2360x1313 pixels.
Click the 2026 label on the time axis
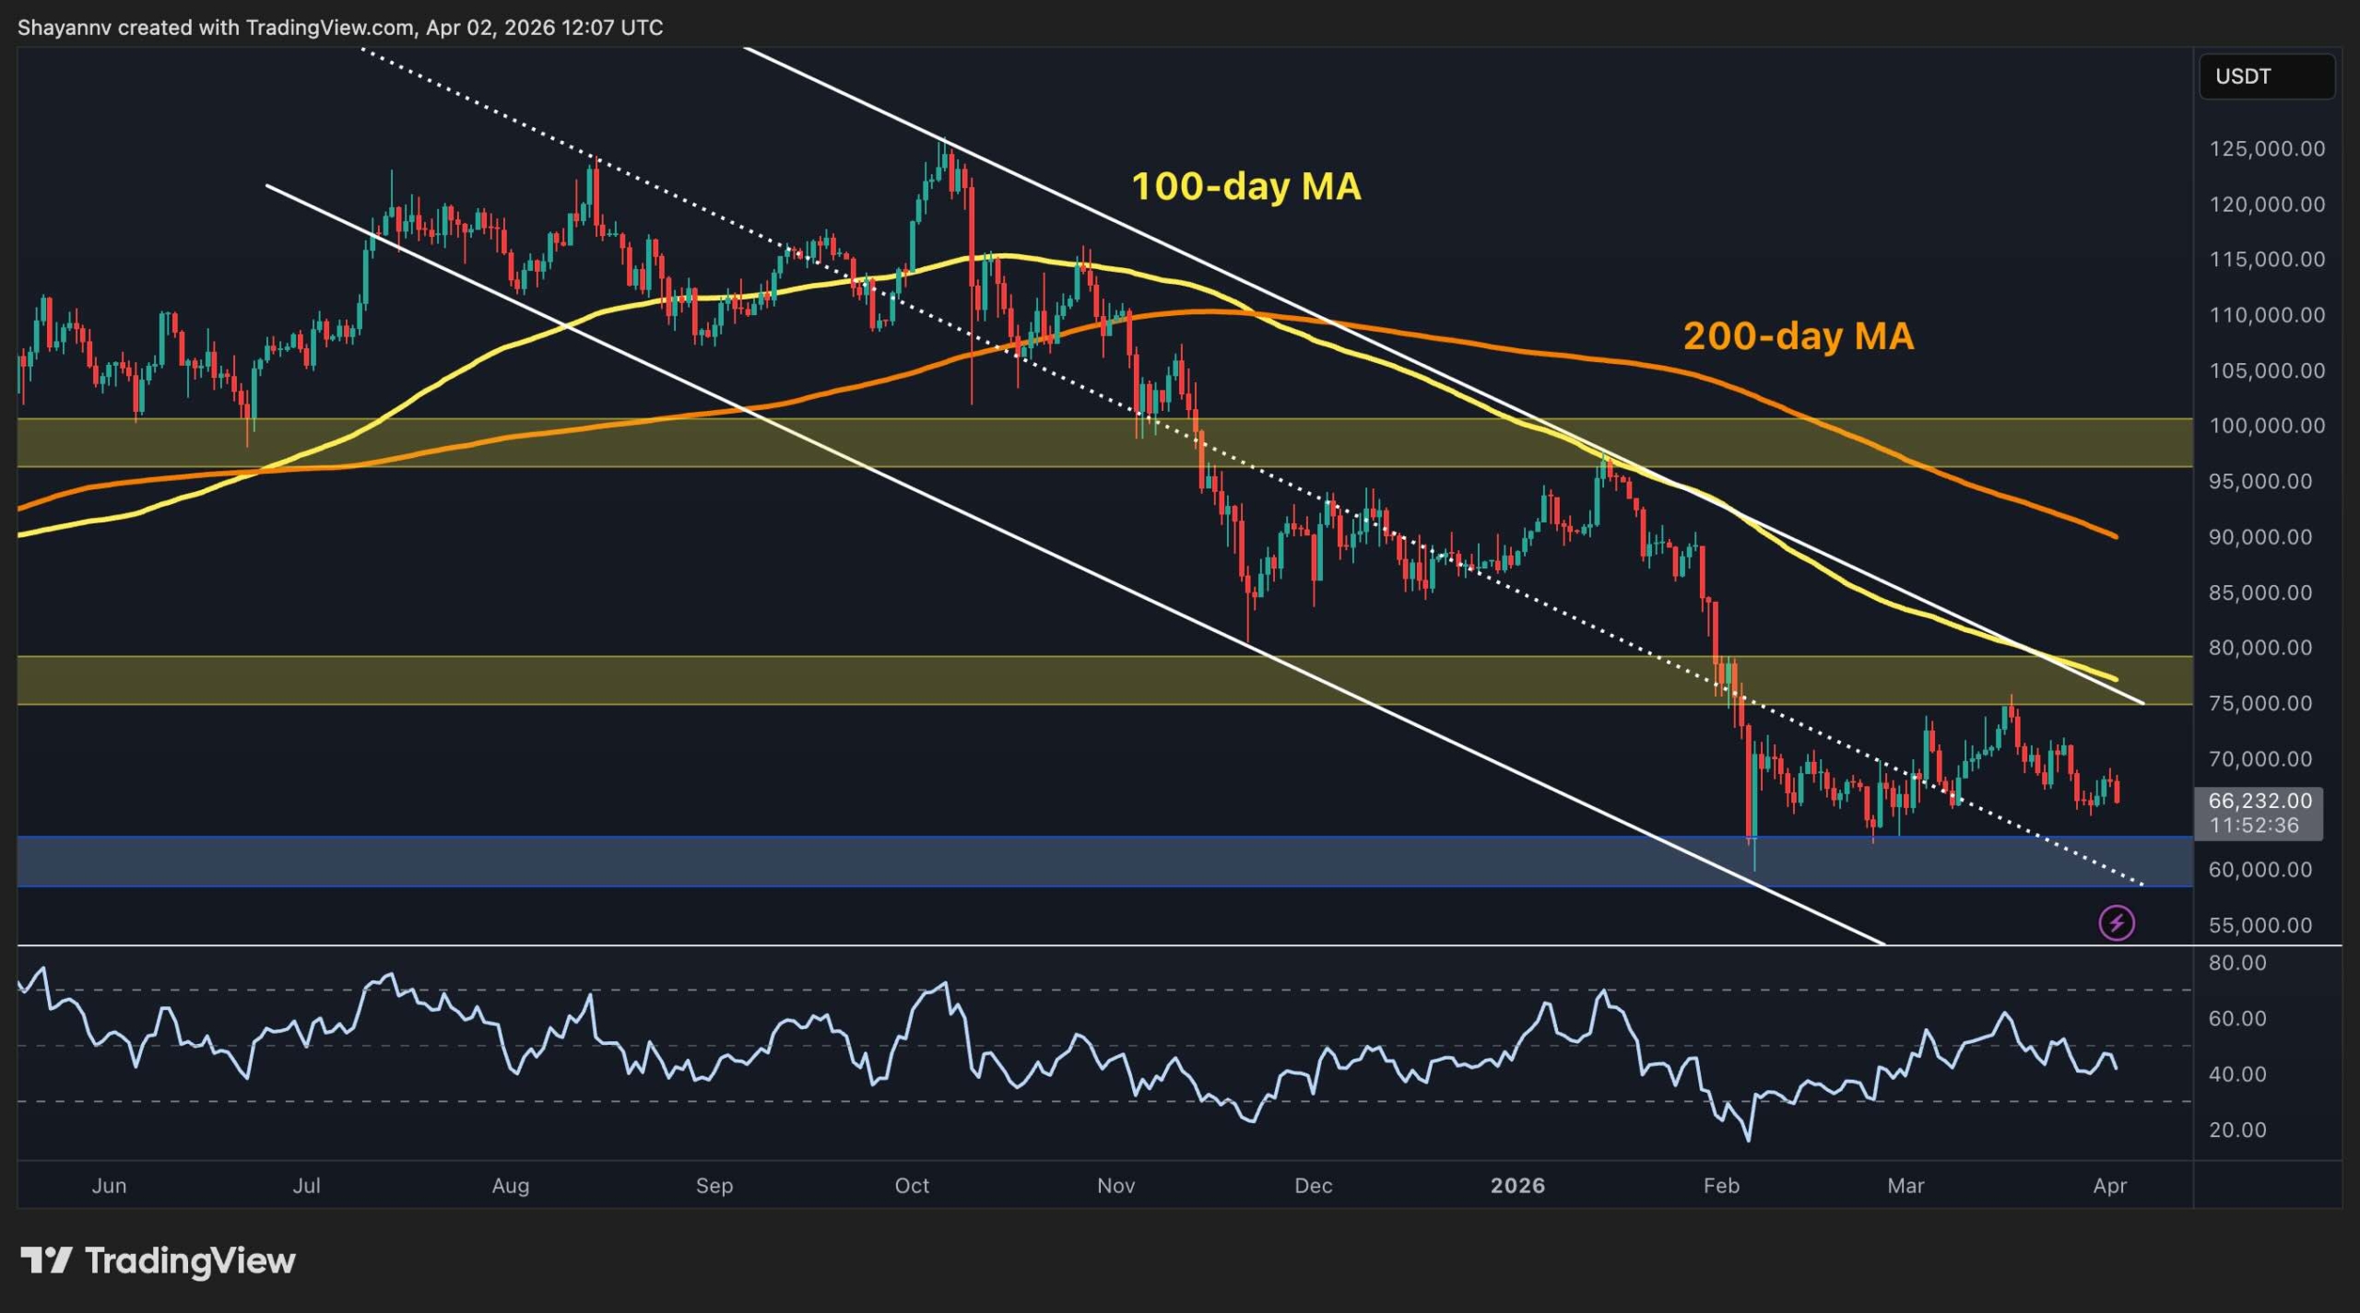1520,1186
